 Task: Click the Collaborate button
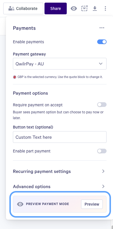23,8
